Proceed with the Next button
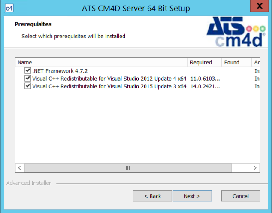Viewport: 272px width, 213px height. click(192, 196)
